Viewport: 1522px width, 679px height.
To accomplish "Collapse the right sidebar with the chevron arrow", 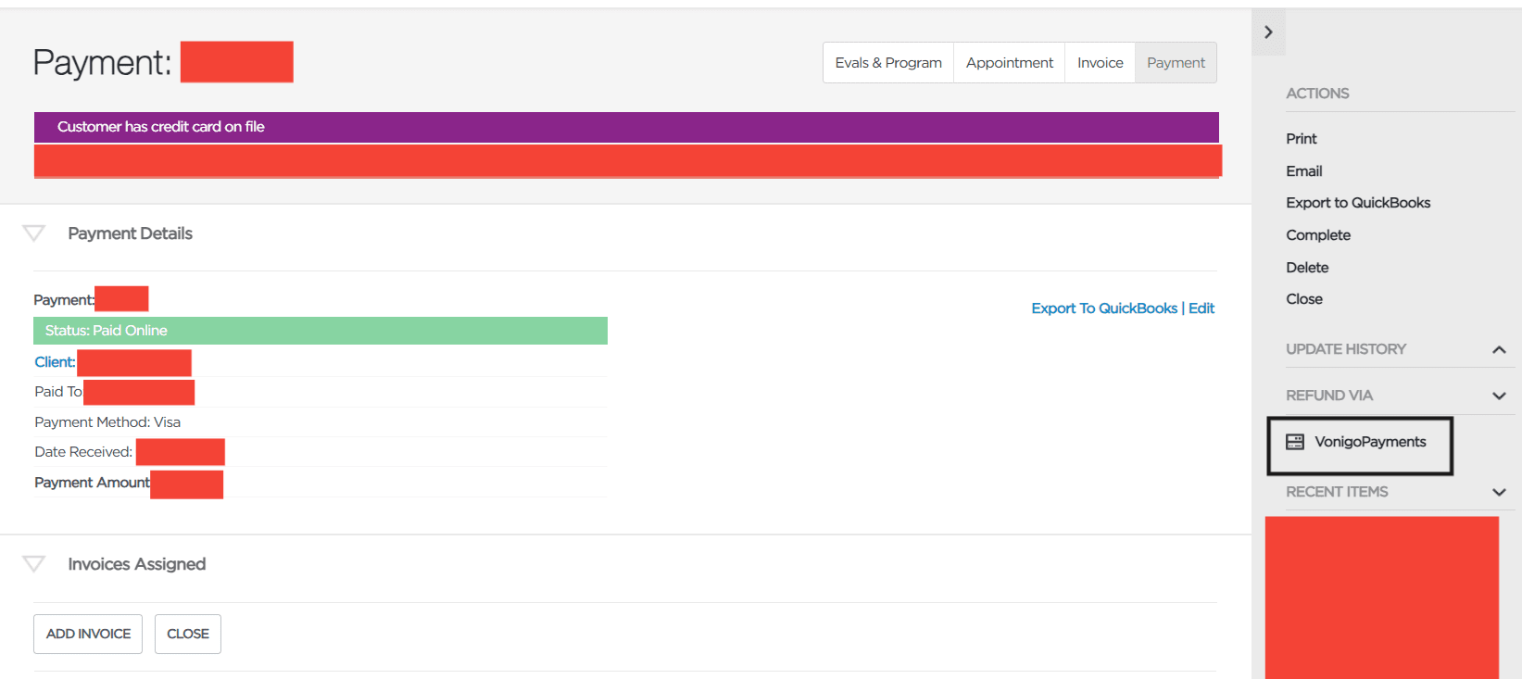I will click(1268, 32).
